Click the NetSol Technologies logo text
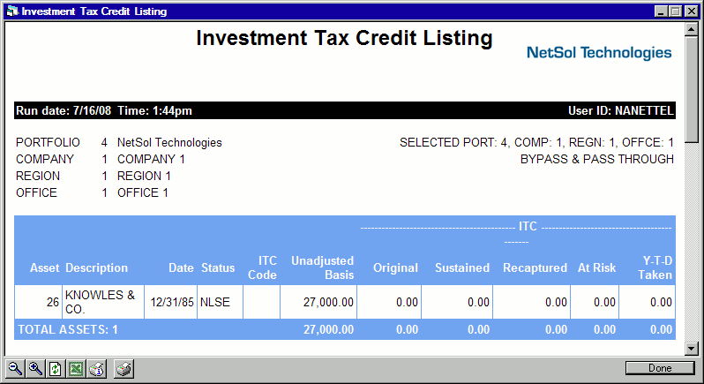The width and height of the screenshot is (704, 384). tap(599, 53)
